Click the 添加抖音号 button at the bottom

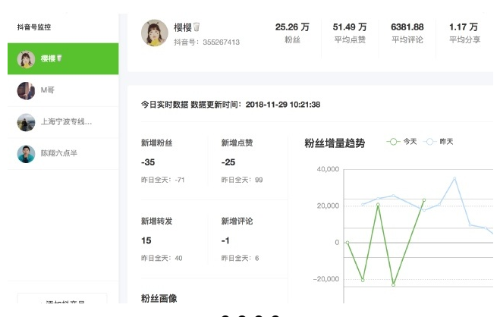pyautogui.click(x=62, y=305)
